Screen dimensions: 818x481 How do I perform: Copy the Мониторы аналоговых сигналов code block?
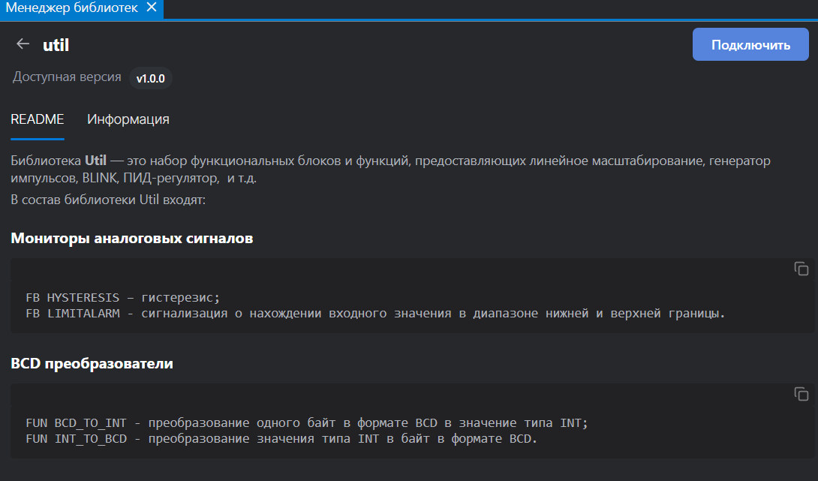pos(801,269)
